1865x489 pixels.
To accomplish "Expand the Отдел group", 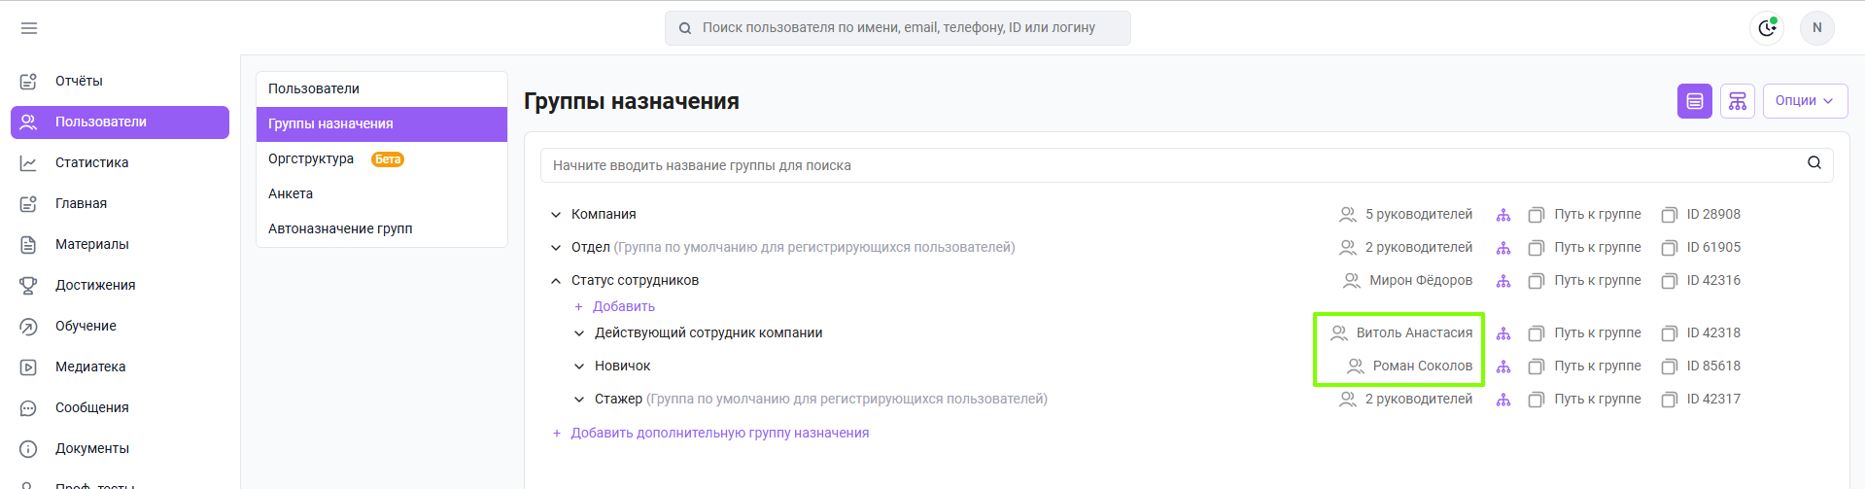I will pyautogui.click(x=556, y=248).
